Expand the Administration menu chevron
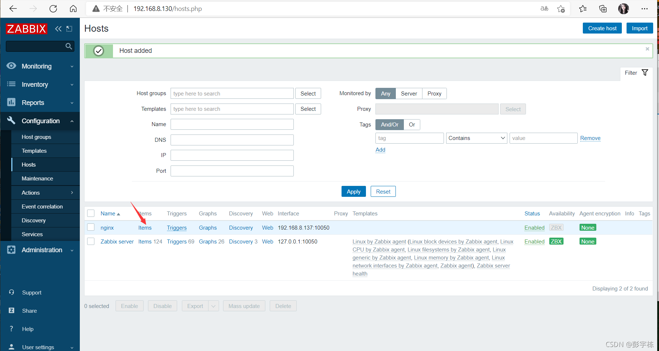Screen dimensions: 659x351 click(72, 250)
